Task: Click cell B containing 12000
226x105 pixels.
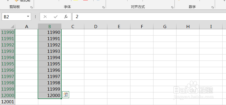Action: pyautogui.click(x=50, y=96)
